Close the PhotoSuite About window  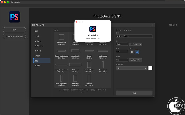click(x=76, y=22)
